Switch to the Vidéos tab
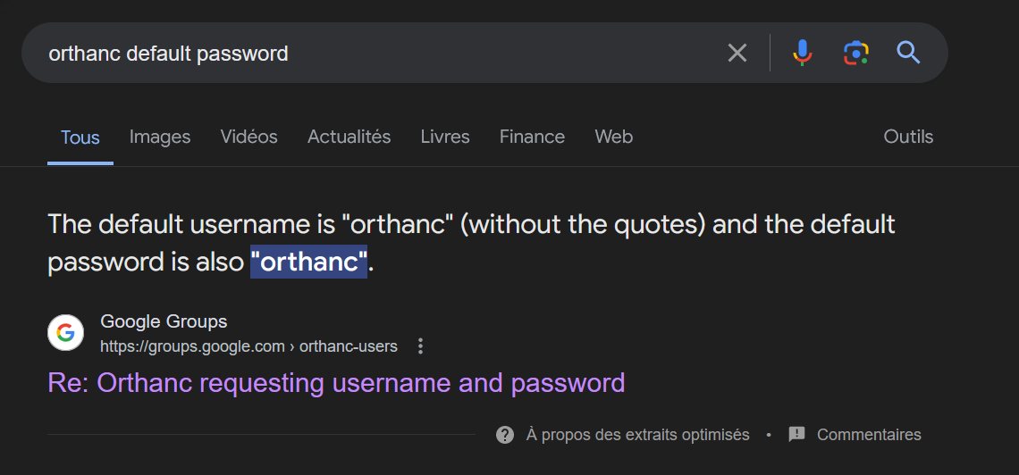This screenshot has height=475, width=1019. point(248,137)
